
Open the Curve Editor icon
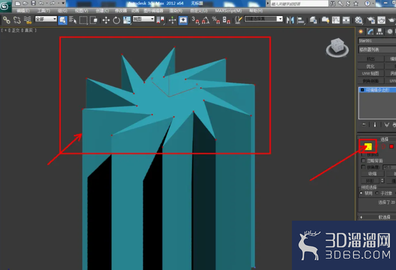click(336, 20)
